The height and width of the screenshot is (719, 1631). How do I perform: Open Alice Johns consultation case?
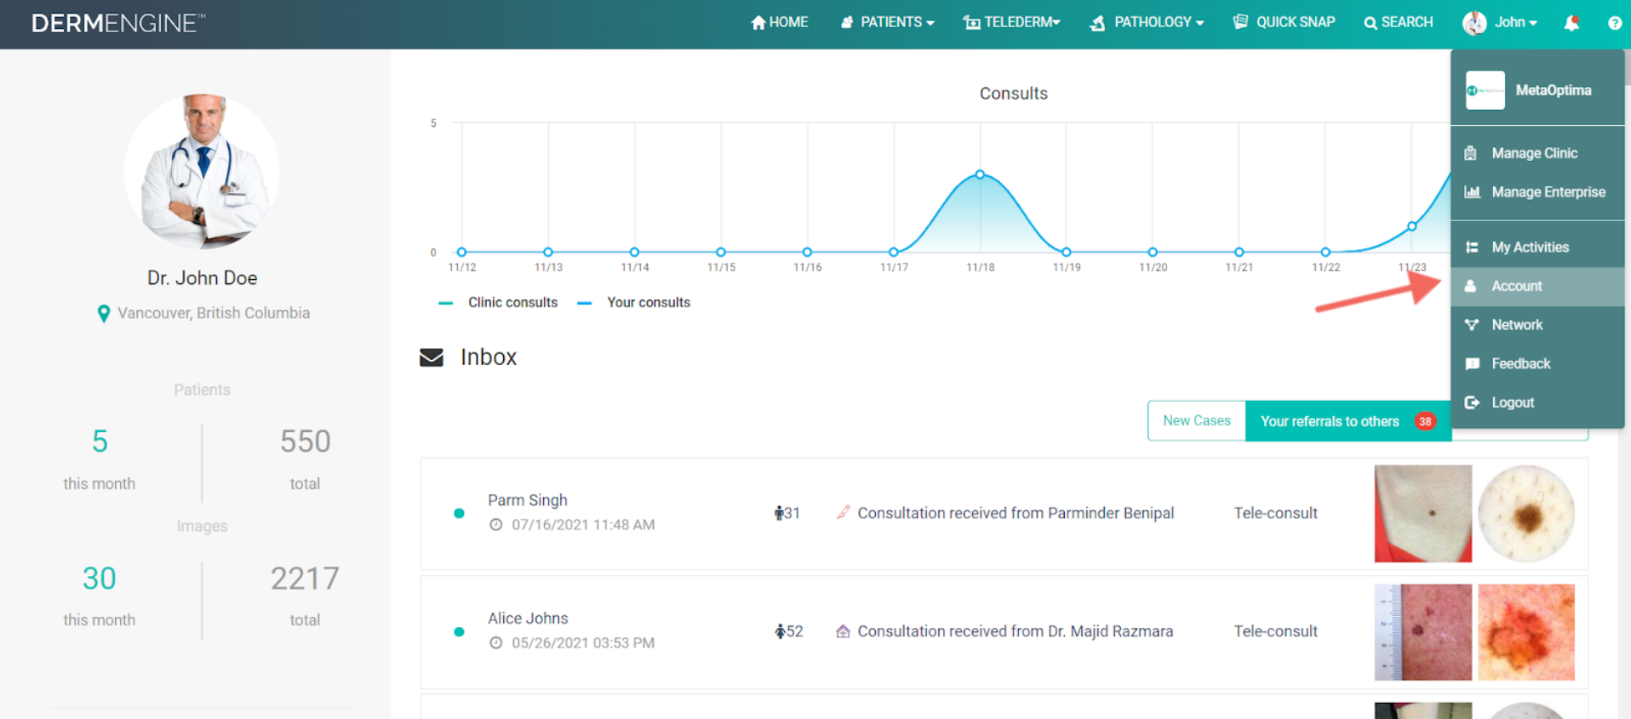(1004, 632)
